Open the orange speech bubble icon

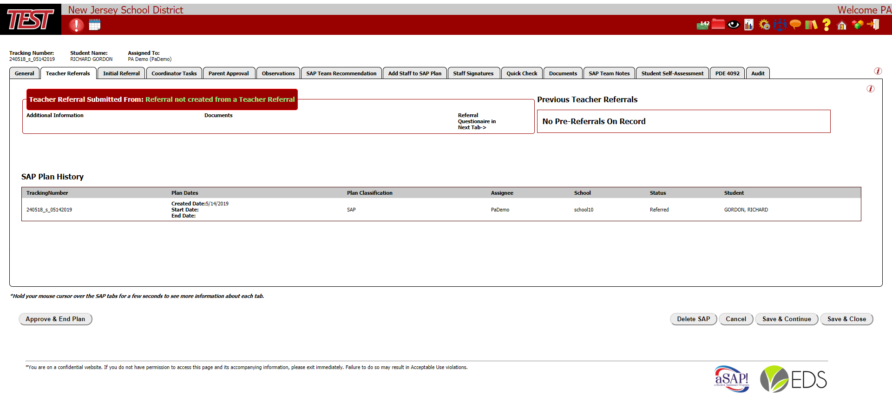click(795, 25)
